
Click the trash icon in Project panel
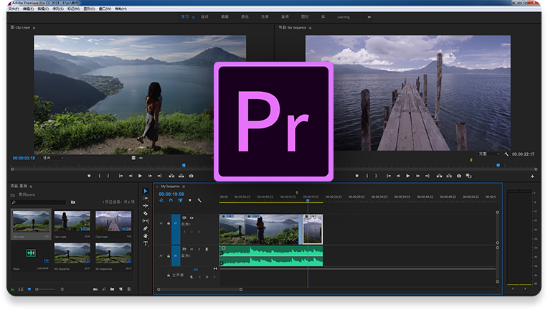(129, 289)
